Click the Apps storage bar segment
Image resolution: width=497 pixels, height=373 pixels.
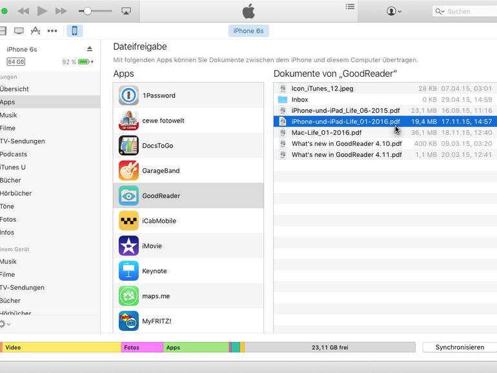click(196, 347)
